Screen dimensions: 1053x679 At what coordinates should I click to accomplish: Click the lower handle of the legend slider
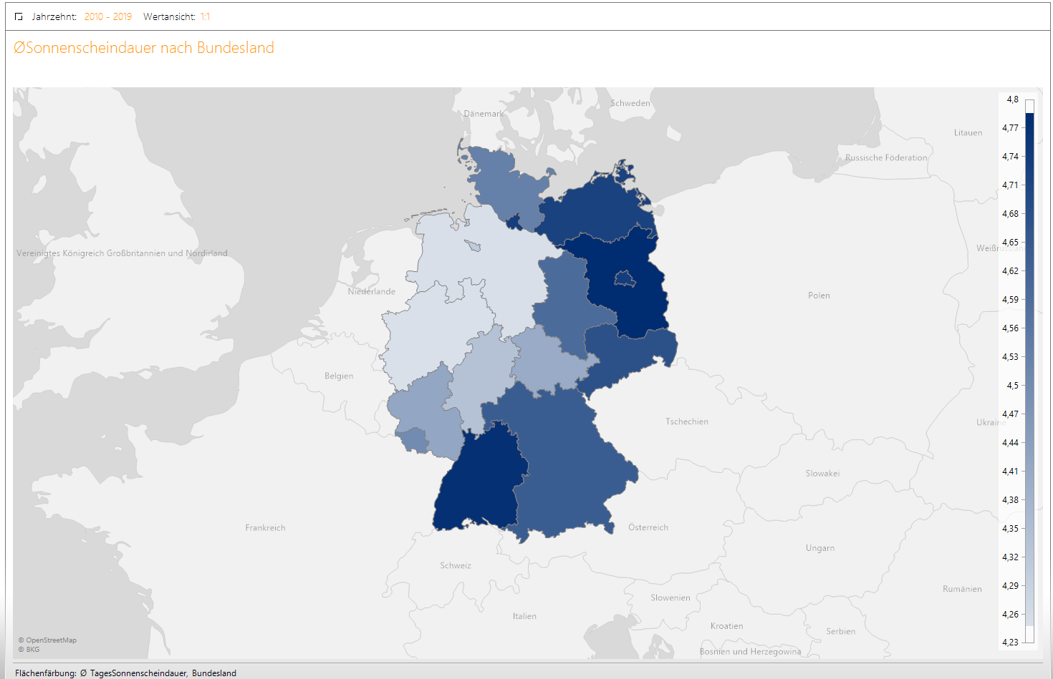1029,634
